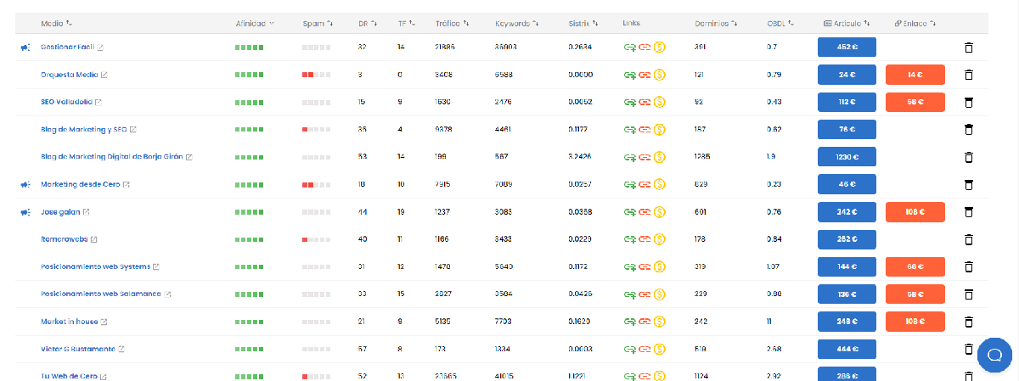Delete Marketing desde Cero via trash icon

click(x=969, y=184)
